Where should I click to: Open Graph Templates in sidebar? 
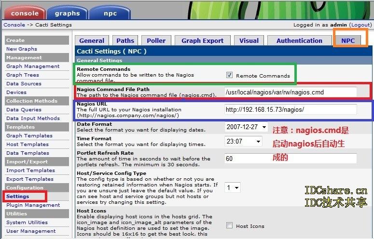(29, 135)
